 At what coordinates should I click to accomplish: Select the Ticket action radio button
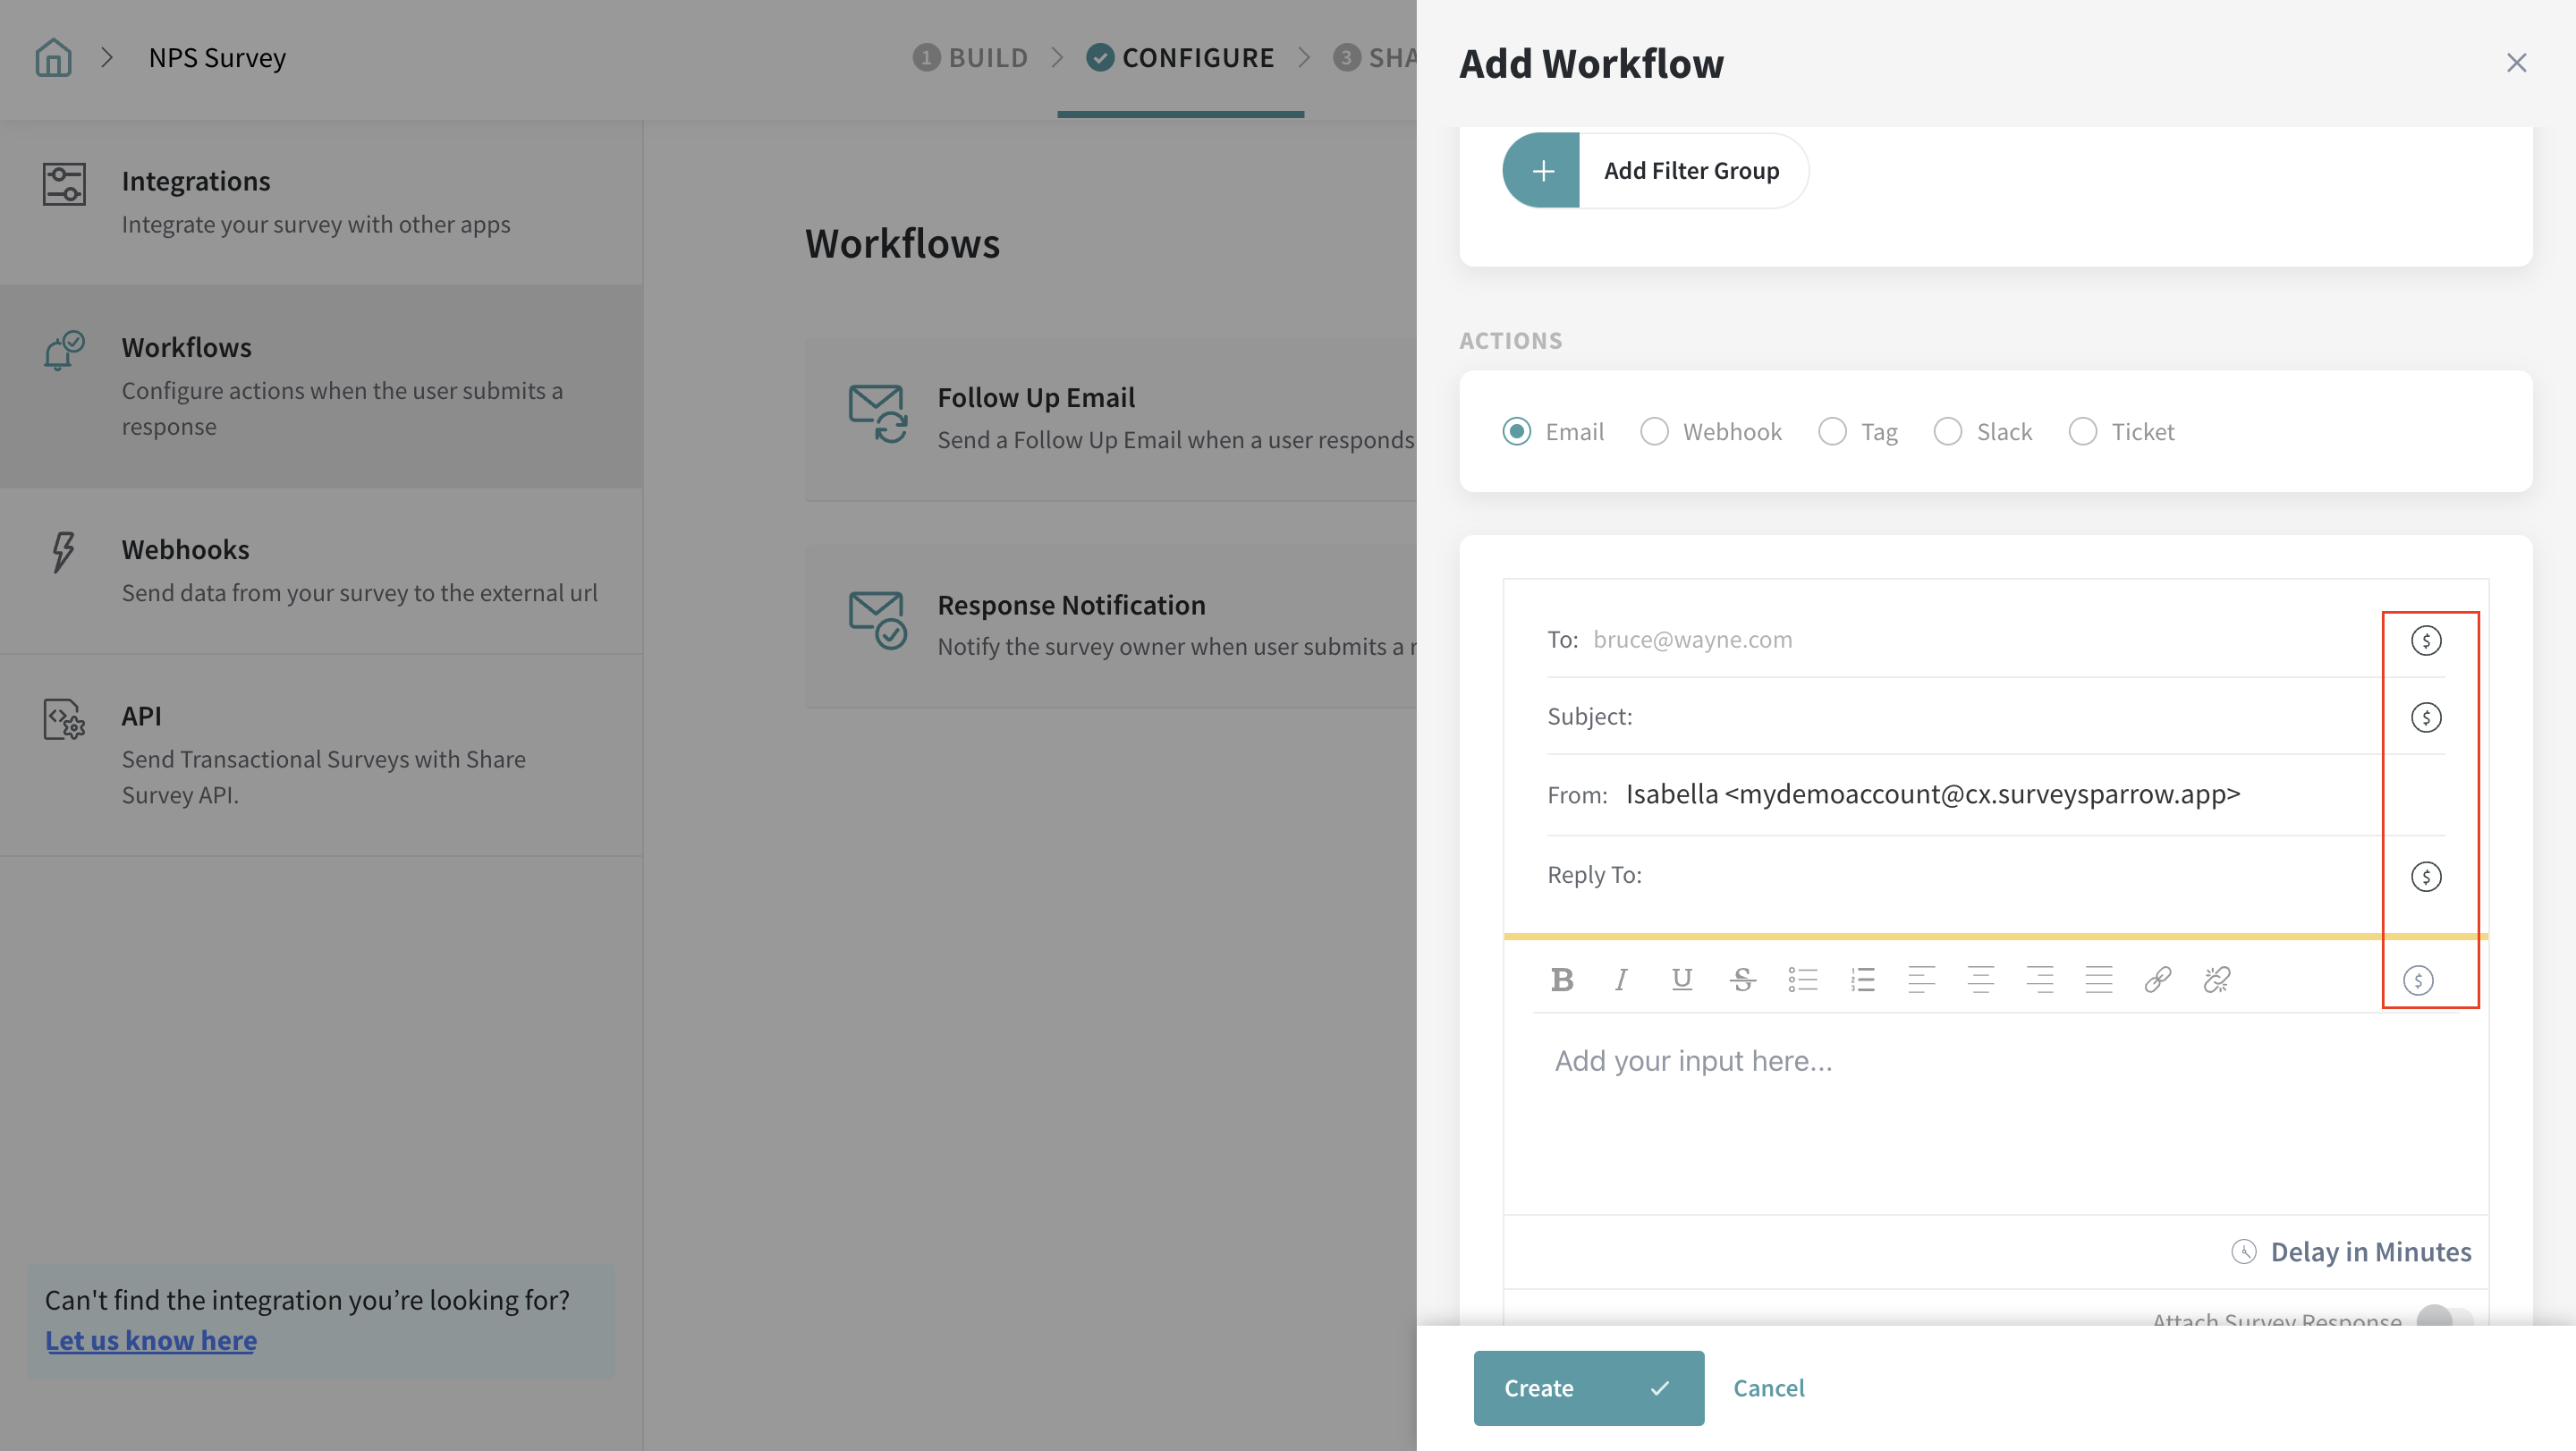click(2083, 432)
